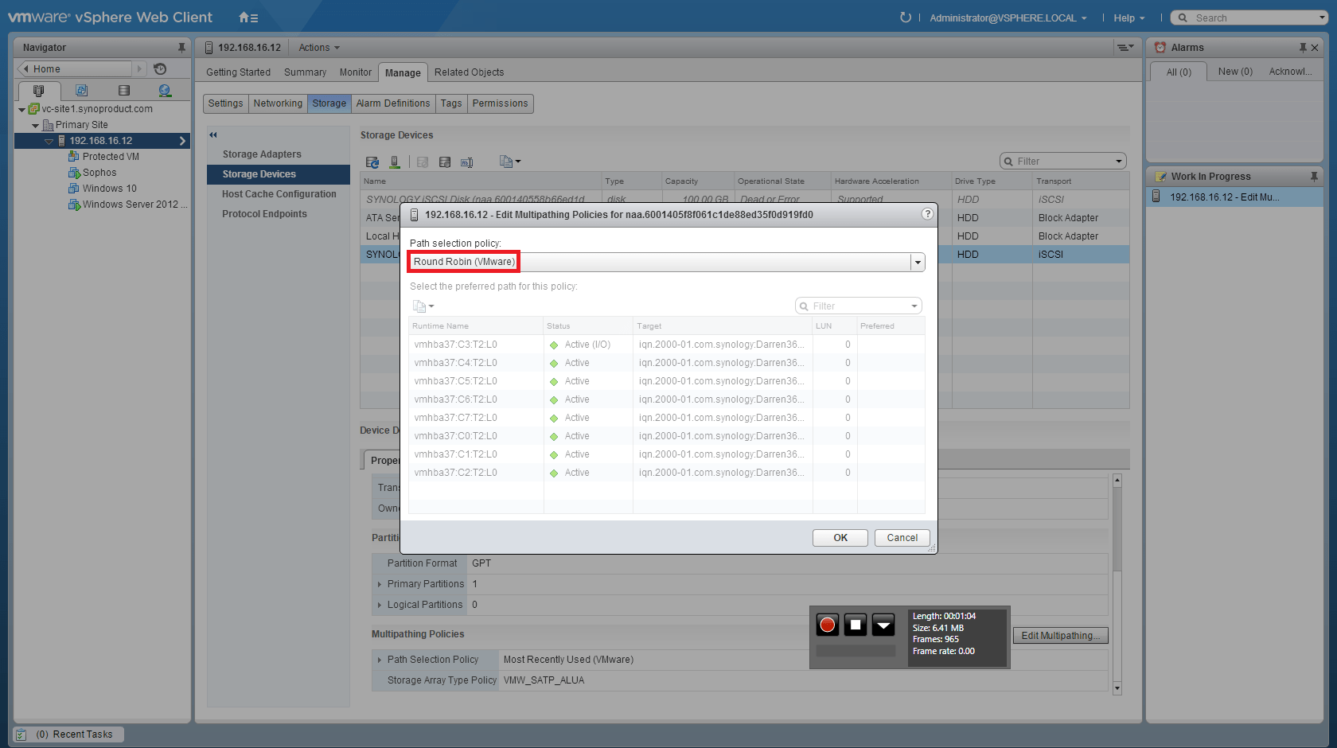Open the Alarm Definitions tab
The image size is (1337, 748).
tap(393, 103)
